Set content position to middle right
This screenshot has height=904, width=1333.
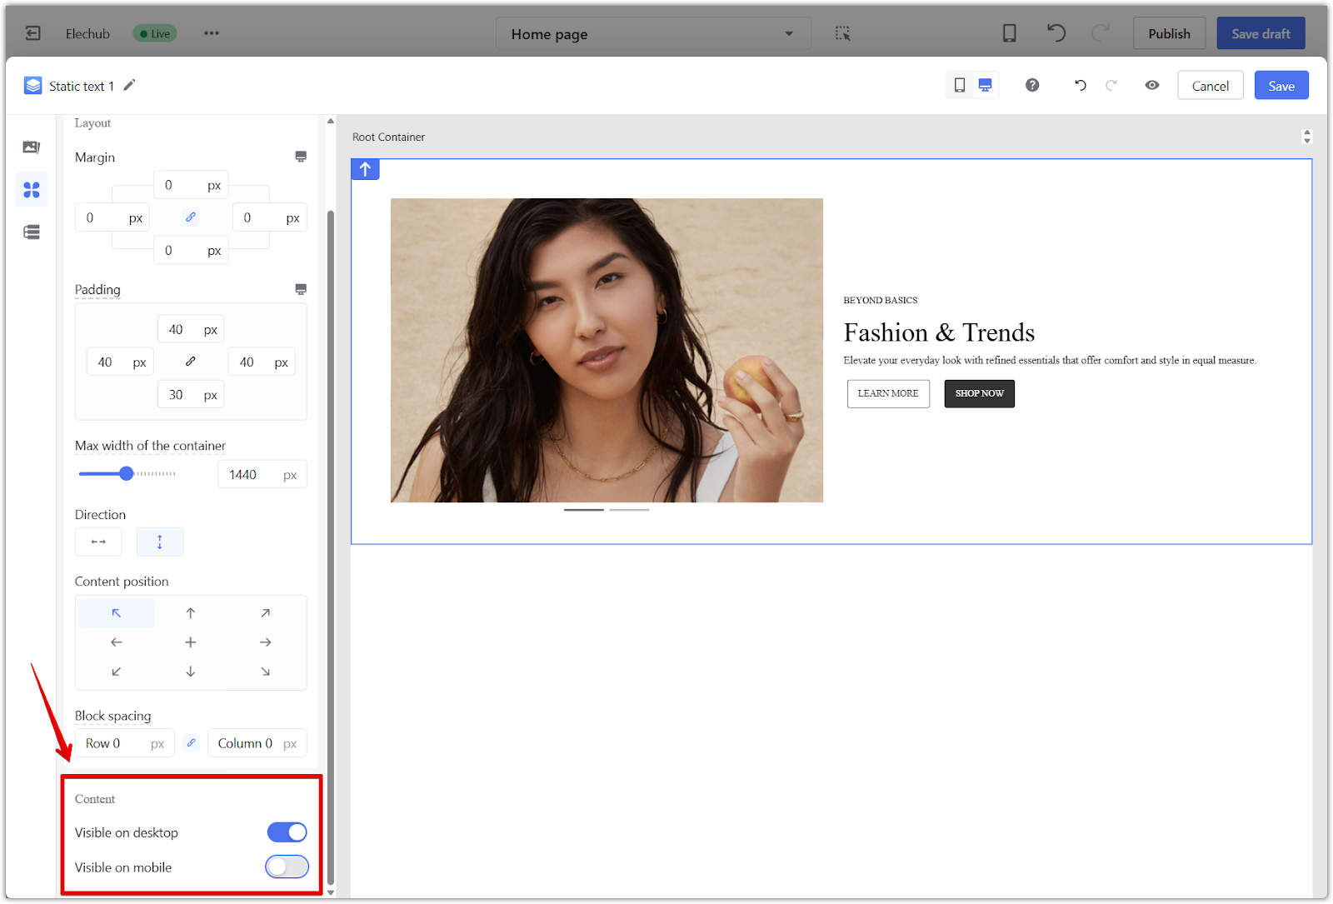coord(265,642)
